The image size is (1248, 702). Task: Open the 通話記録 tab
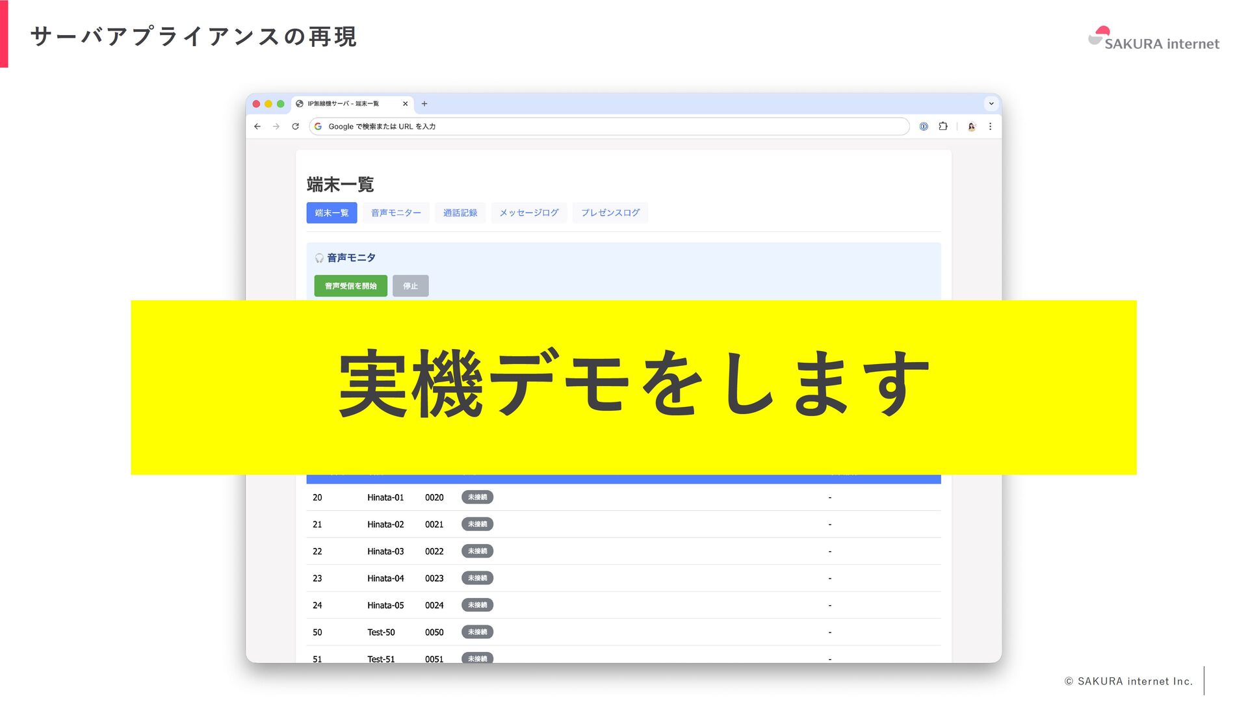click(x=460, y=213)
